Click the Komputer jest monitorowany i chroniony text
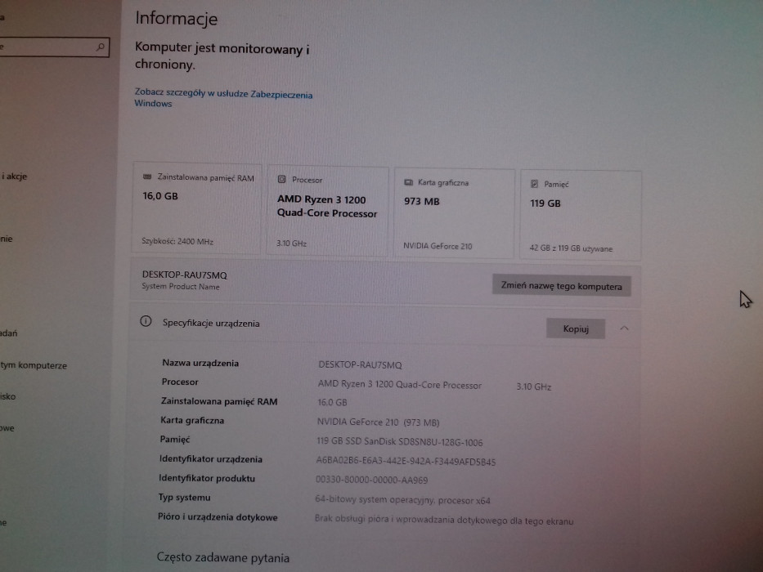Image resolution: width=763 pixels, height=572 pixels. click(222, 56)
